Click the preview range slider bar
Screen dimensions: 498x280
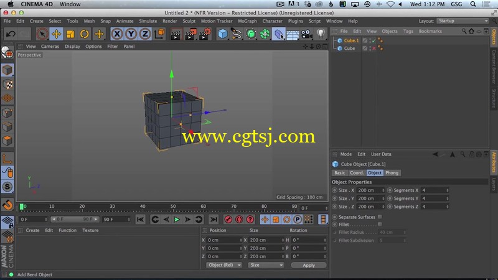pyautogui.click(x=75, y=220)
